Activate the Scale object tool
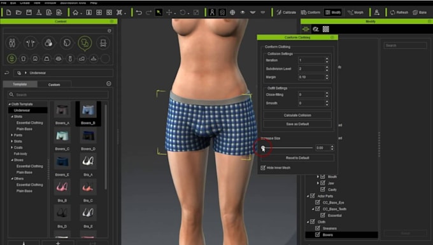 196,13
